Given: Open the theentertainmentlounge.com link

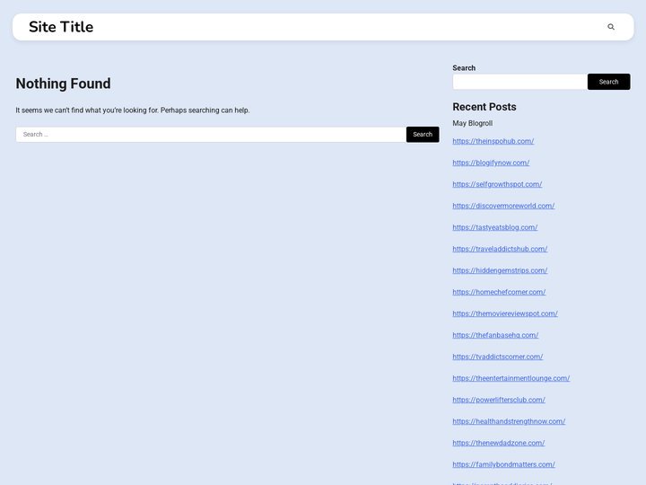Looking at the screenshot, I should [511, 378].
